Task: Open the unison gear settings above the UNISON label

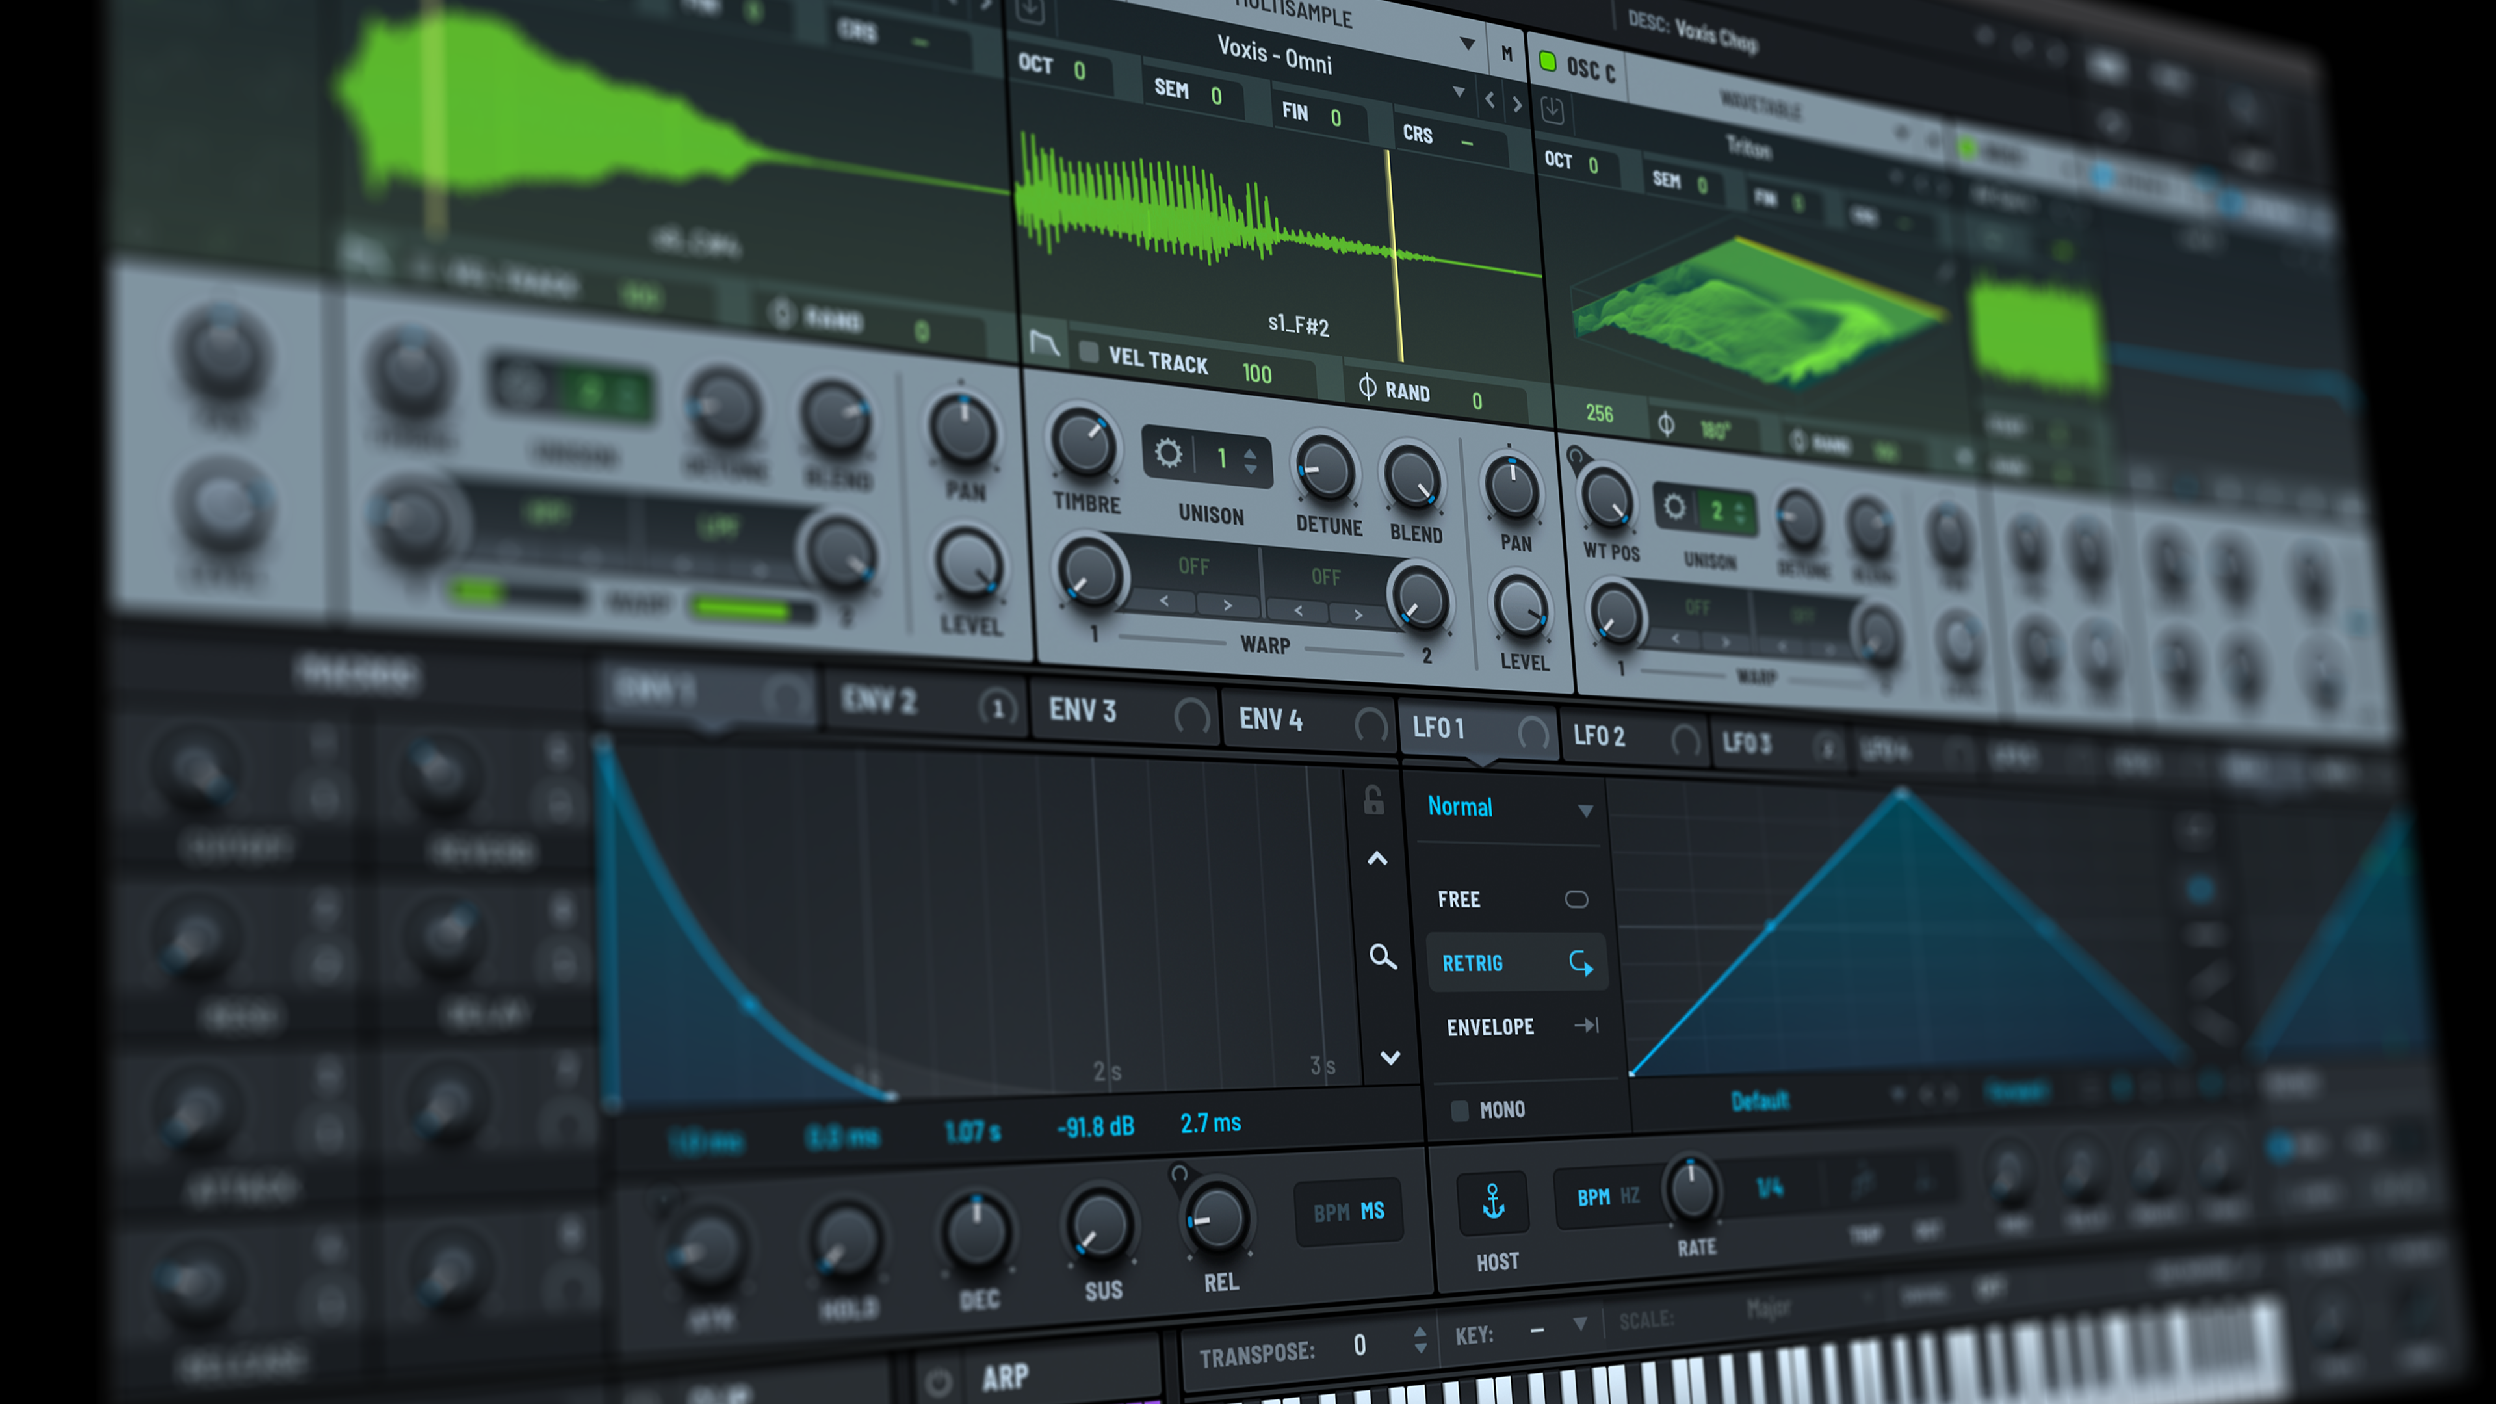Action: click(1167, 452)
